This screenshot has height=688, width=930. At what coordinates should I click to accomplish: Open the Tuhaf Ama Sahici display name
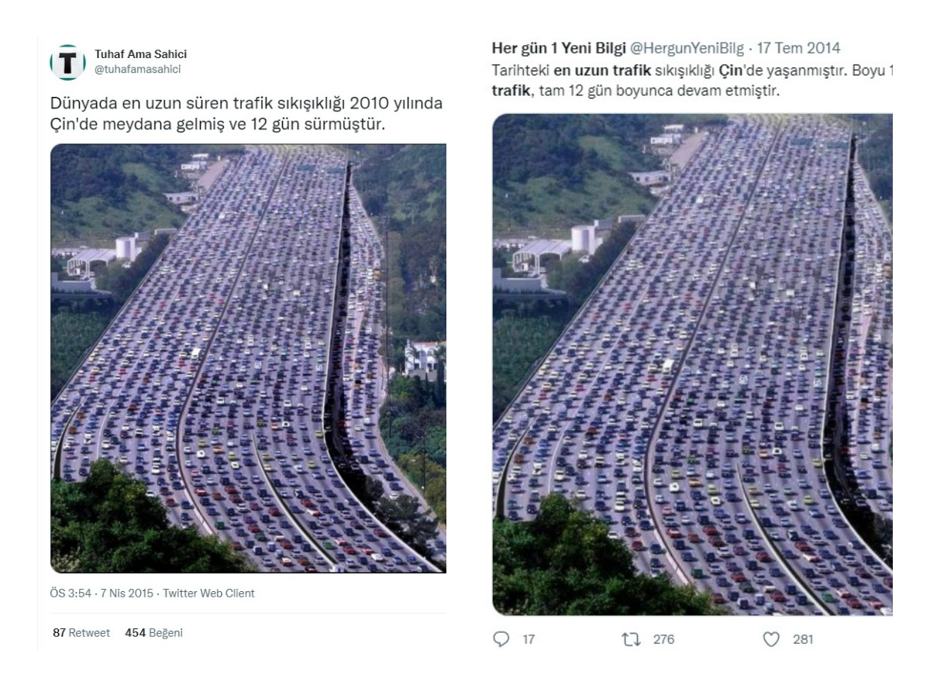(140, 54)
